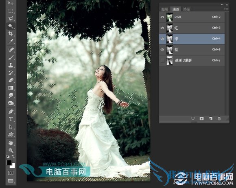Switch to the 图层 (Layers) tab
Image resolution: width=236 pixels, height=188 pixels.
(165, 9)
